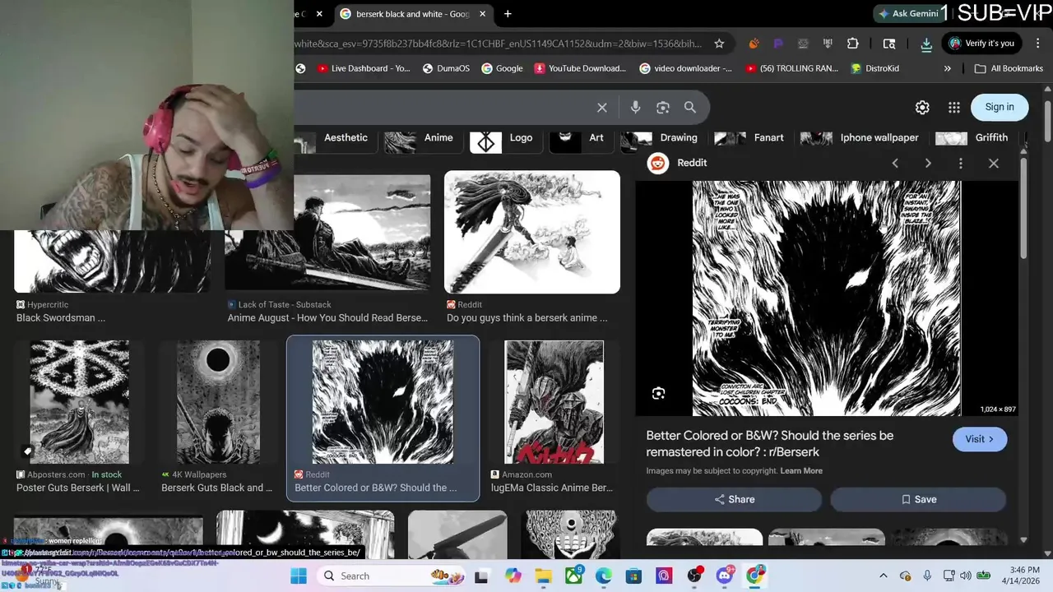Visit the Reddit source page
This screenshot has height=592, width=1053.
coord(979,439)
